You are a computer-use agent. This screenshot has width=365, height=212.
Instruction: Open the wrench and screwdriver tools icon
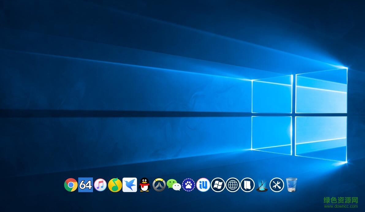coord(277,185)
